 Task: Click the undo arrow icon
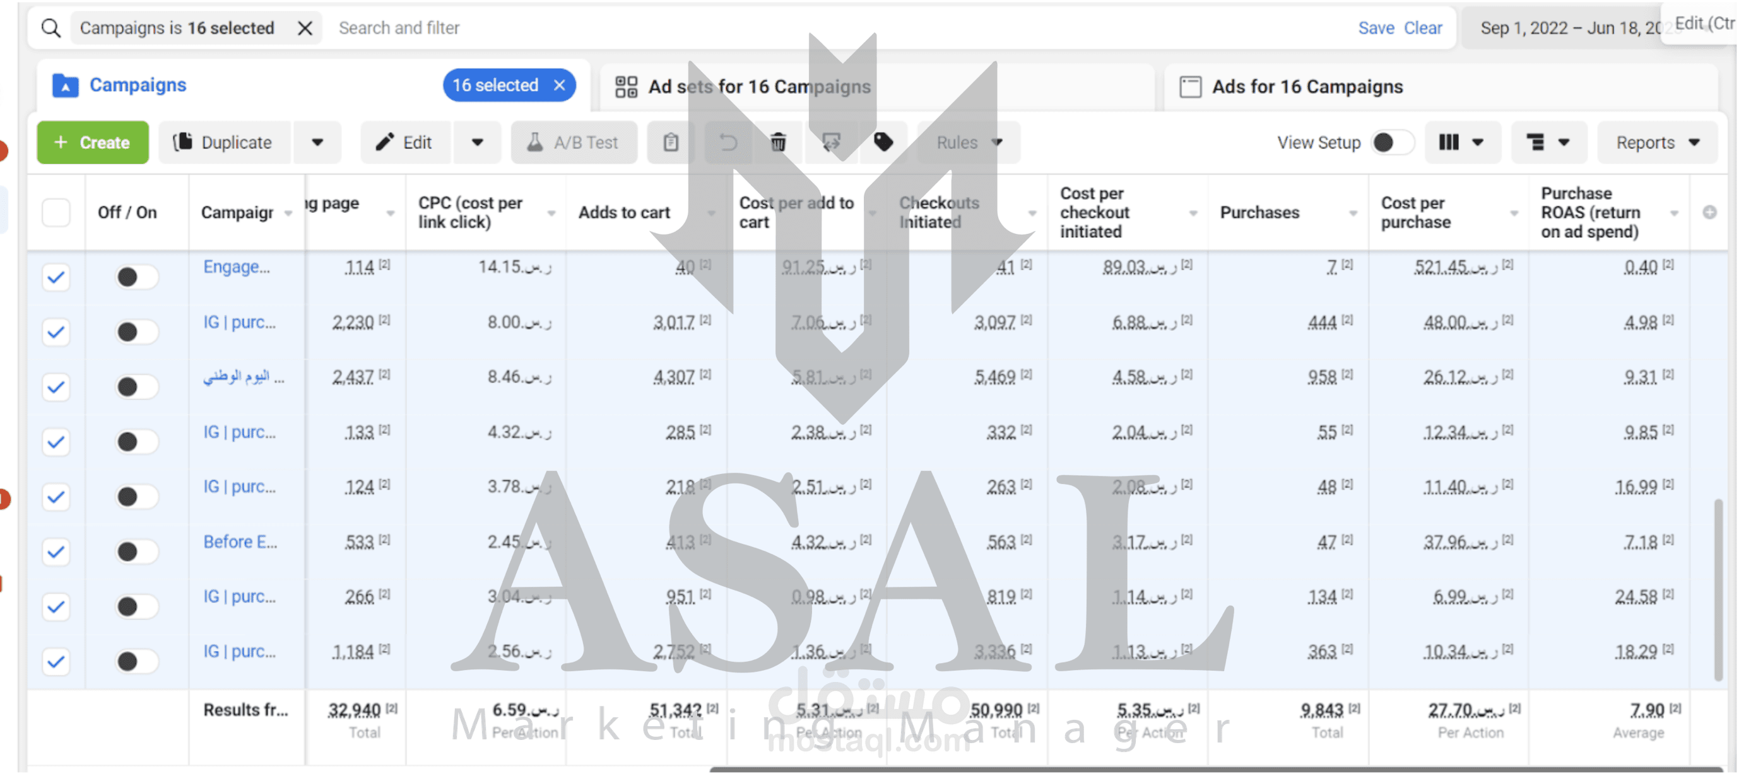(x=728, y=142)
